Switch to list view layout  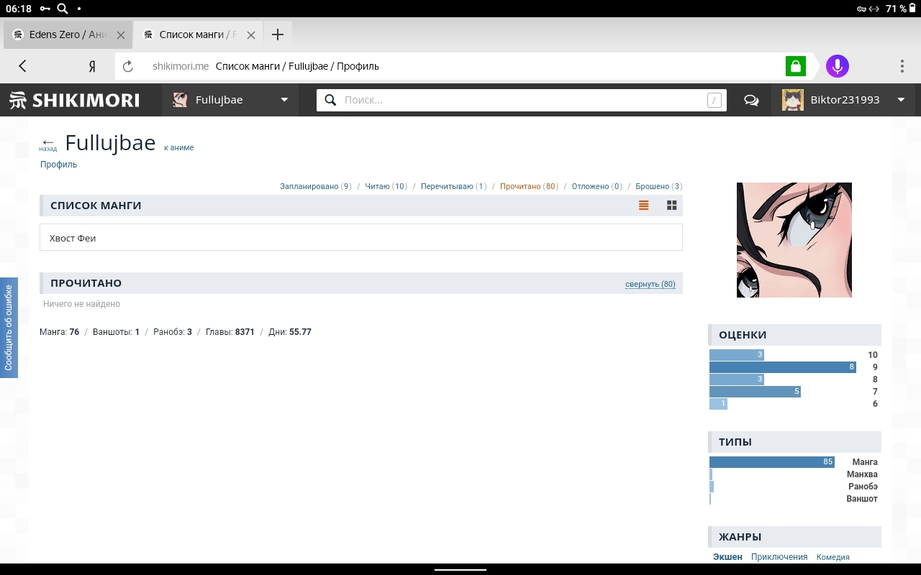(x=643, y=206)
